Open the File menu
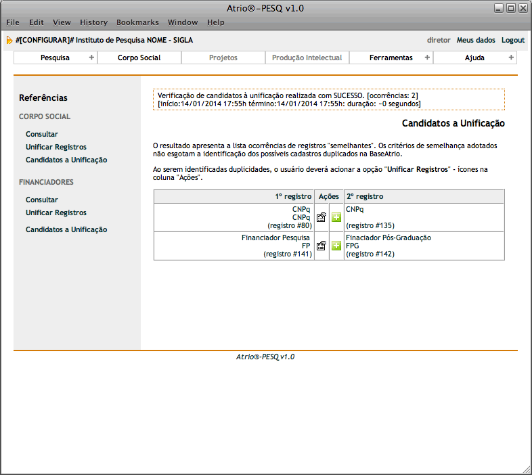Image resolution: width=532 pixels, height=475 pixels. [x=12, y=22]
